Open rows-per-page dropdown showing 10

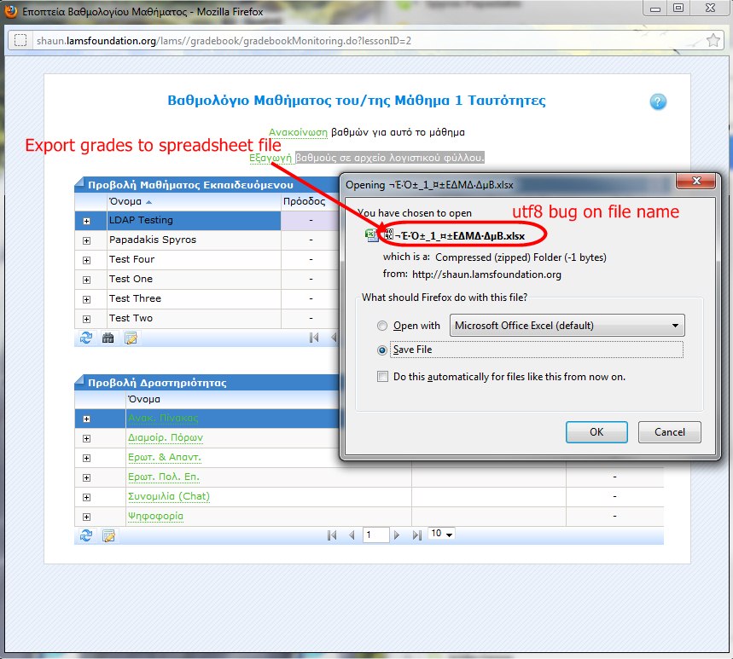point(442,535)
